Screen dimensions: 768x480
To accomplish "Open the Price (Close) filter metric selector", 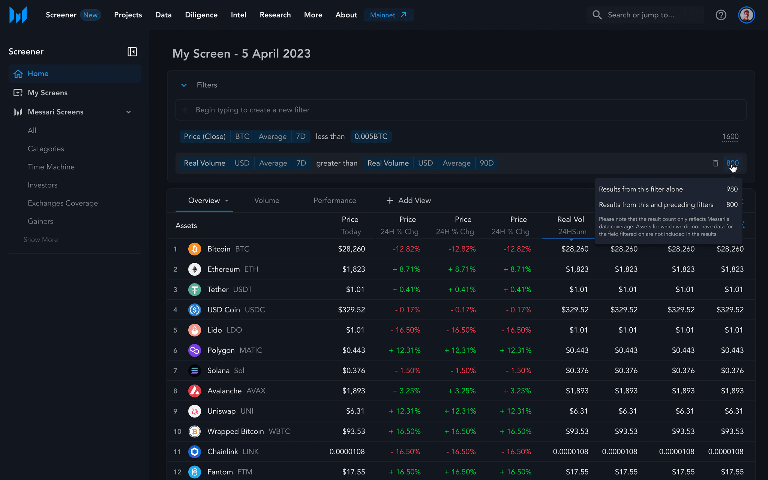I will click(205, 136).
